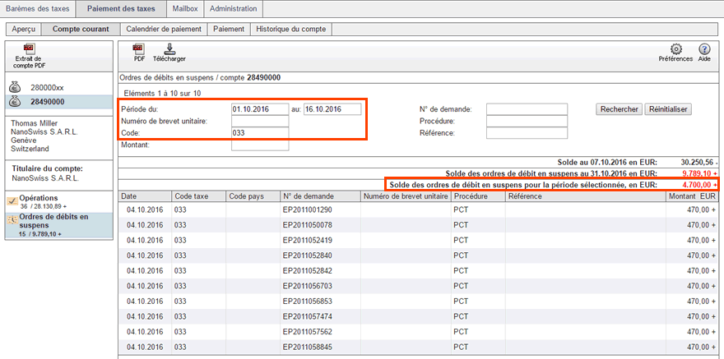Open the Paiement sub-tab
The width and height of the screenshot is (724, 359).
tap(229, 29)
